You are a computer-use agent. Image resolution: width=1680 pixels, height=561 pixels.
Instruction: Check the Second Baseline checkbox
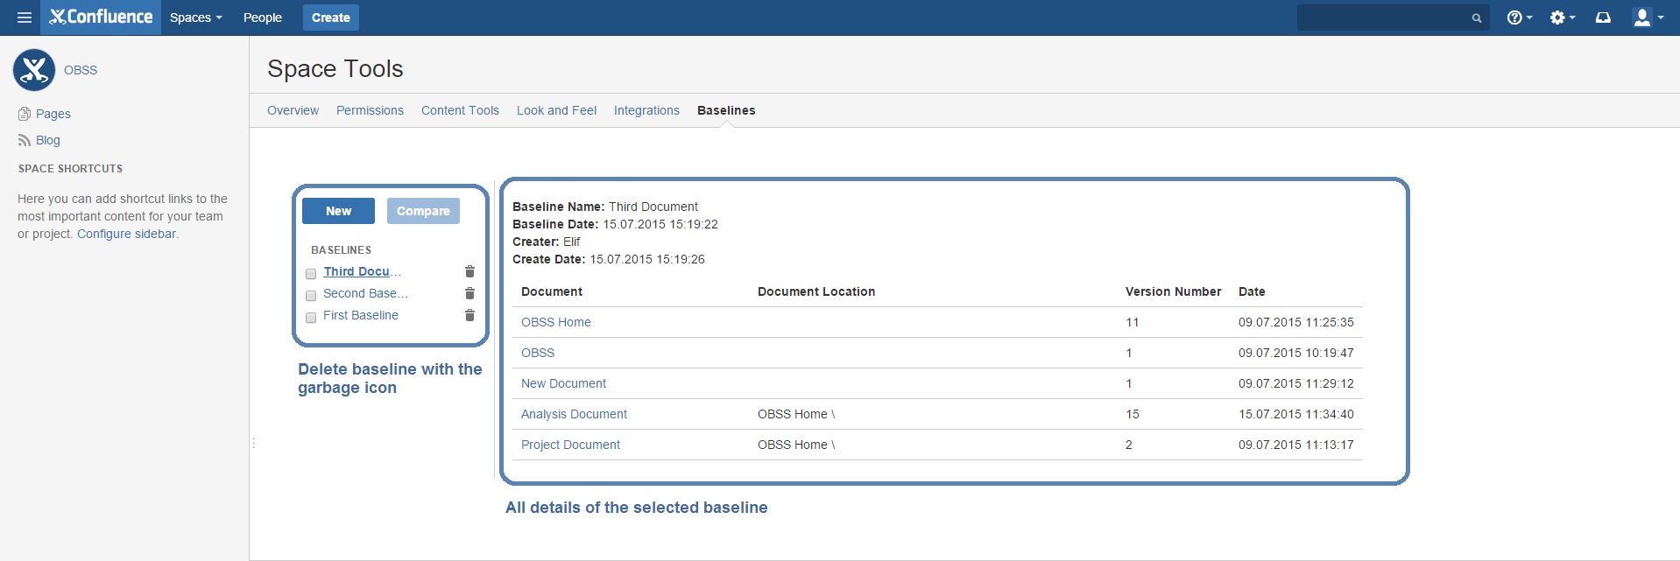tap(311, 296)
